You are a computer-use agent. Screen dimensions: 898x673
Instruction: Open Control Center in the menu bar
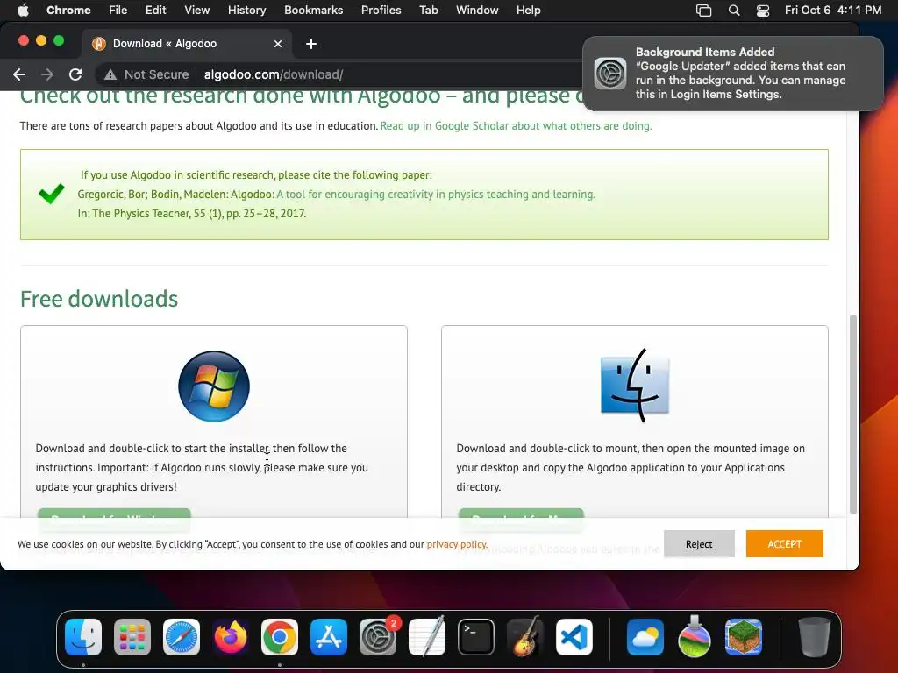click(x=762, y=11)
